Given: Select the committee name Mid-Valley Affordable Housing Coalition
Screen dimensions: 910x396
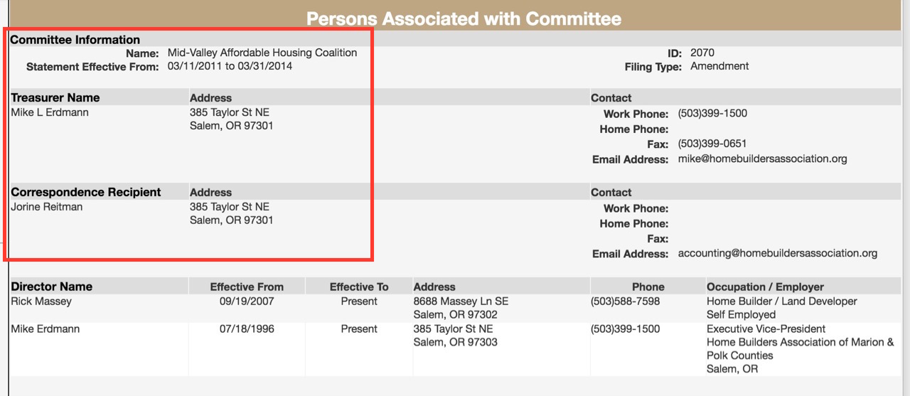Looking at the screenshot, I should coord(262,53).
